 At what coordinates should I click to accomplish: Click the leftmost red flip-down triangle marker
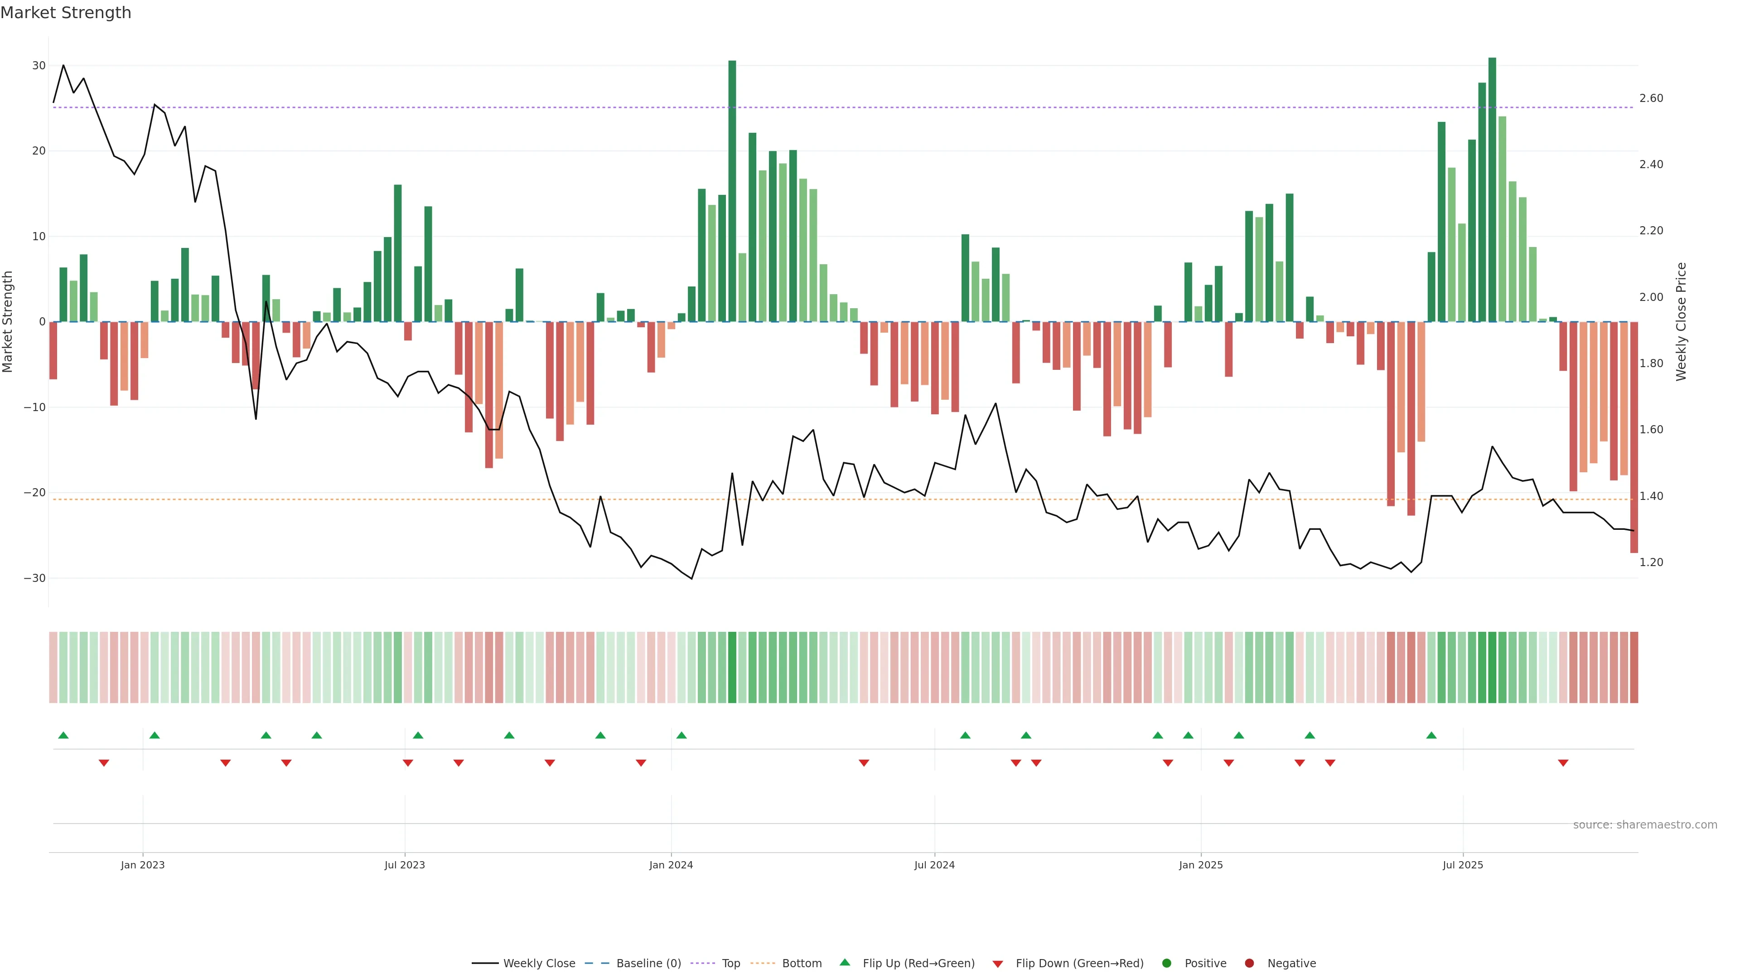[x=104, y=763]
